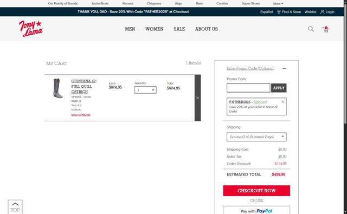Open the Wishlist link in header
Screen dimensions: 347x214
[310, 12]
